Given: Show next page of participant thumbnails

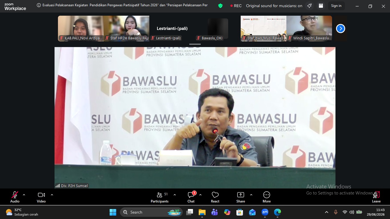Looking at the screenshot, I should (341, 29).
